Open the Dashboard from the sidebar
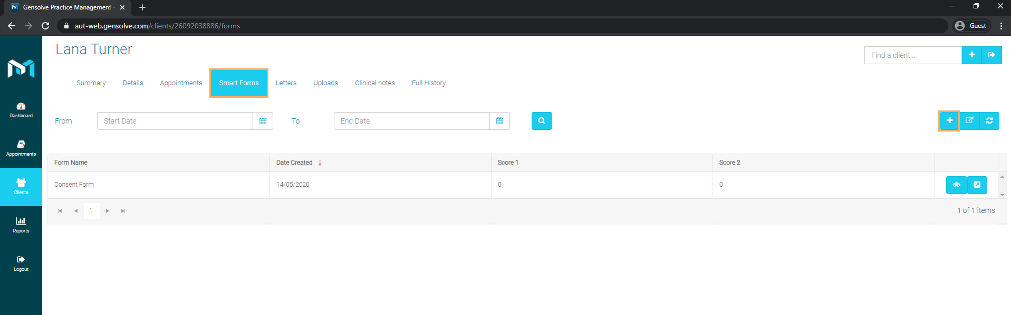The width and height of the screenshot is (1011, 315). pyautogui.click(x=21, y=110)
